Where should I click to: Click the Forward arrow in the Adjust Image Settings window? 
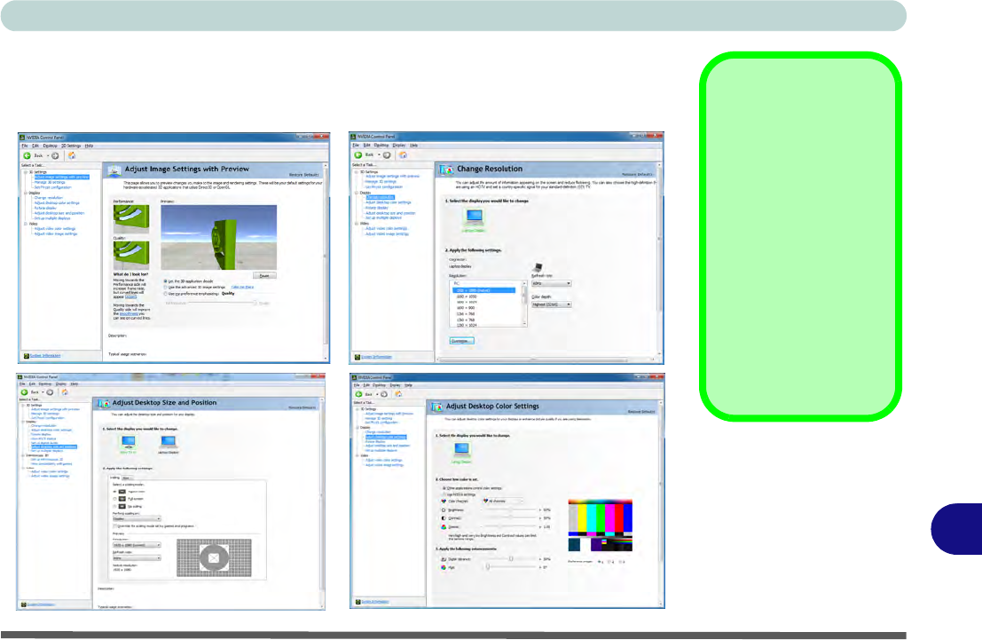coord(55,155)
